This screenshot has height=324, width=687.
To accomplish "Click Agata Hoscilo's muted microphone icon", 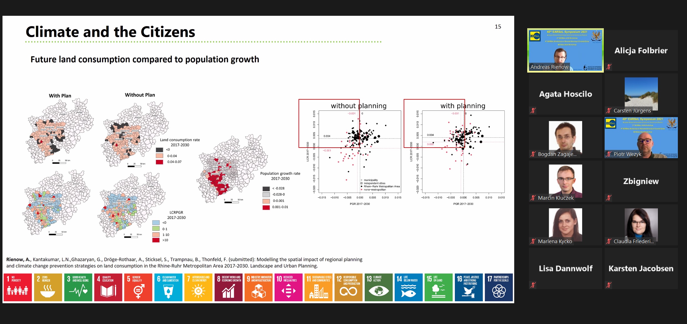I will pyautogui.click(x=533, y=110).
